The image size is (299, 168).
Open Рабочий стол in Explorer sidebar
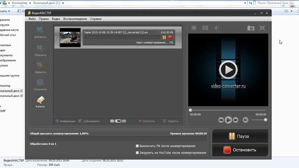click(x=8, y=35)
